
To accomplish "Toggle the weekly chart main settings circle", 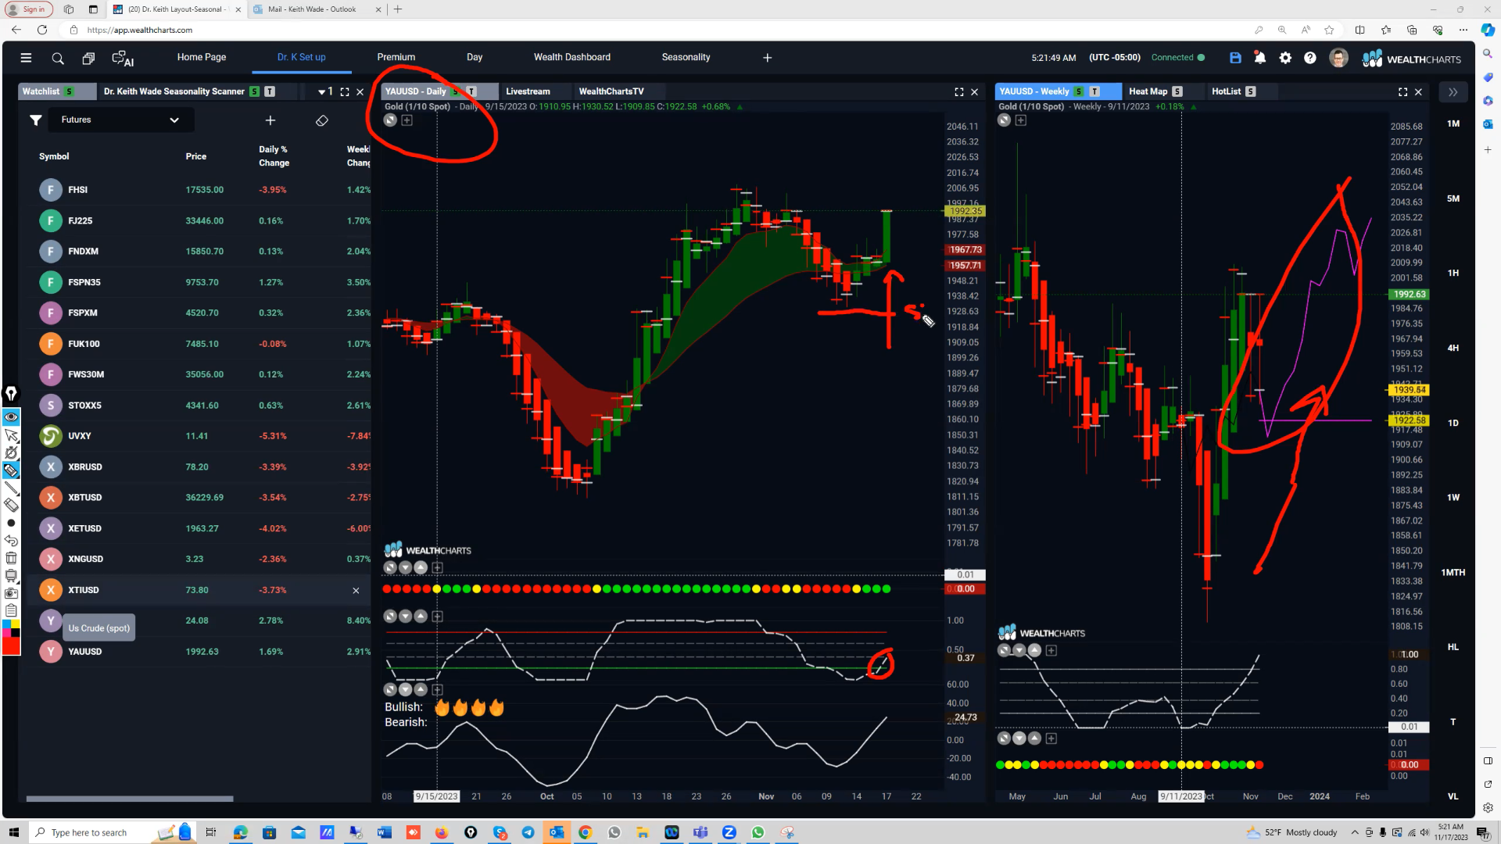I will pyautogui.click(x=1005, y=120).
